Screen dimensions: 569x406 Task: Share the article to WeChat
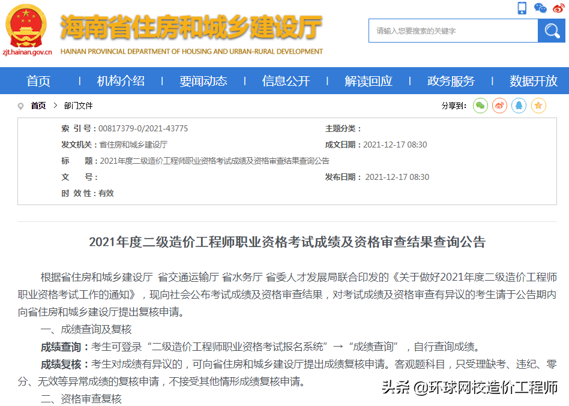coord(480,106)
